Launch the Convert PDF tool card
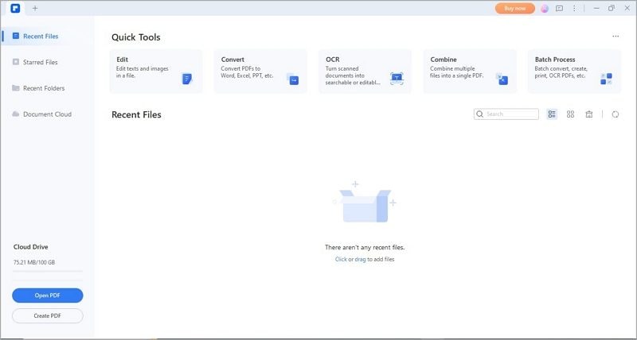This screenshot has width=637, height=340. 260,71
